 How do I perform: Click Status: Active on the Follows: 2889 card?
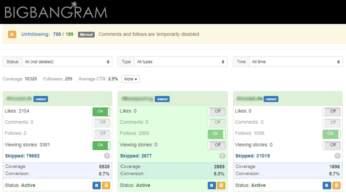point(135,185)
